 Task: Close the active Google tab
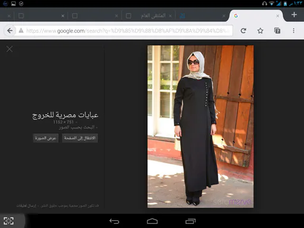pos(278,16)
